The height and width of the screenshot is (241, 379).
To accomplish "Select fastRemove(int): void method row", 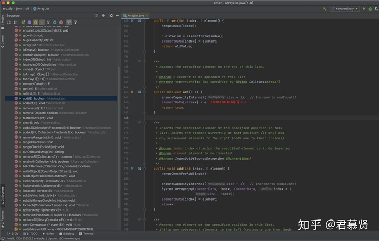I will pyautogui.click(x=61, y=118).
